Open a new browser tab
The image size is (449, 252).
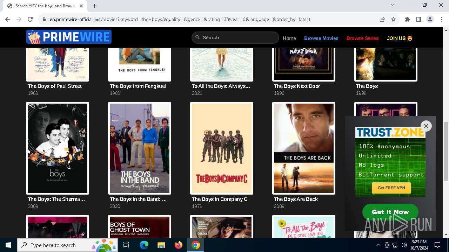click(x=95, y=6)
